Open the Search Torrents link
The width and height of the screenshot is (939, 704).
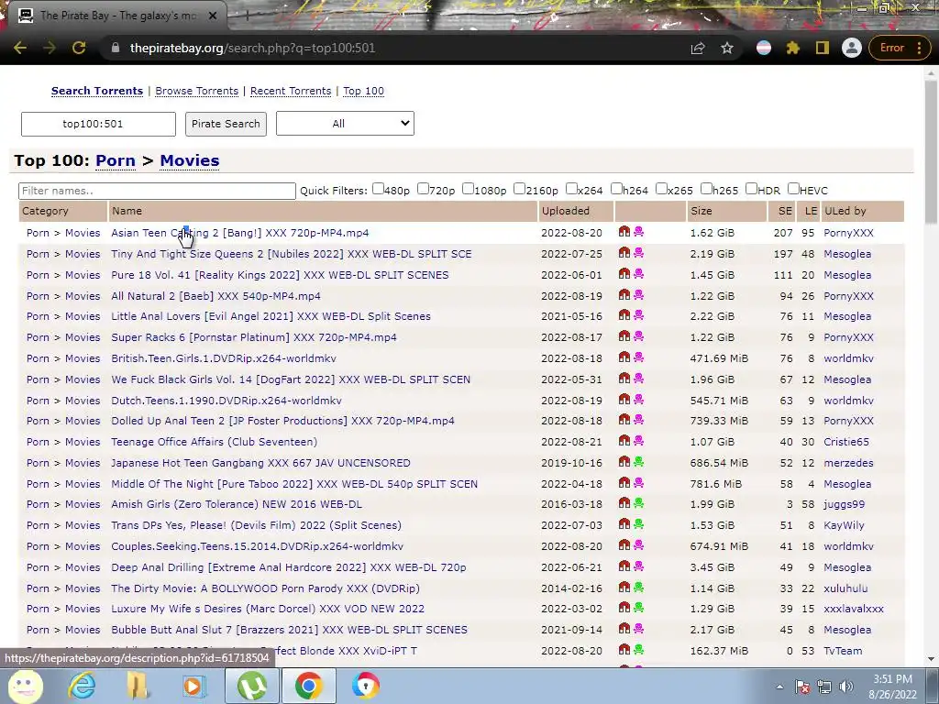97,91
